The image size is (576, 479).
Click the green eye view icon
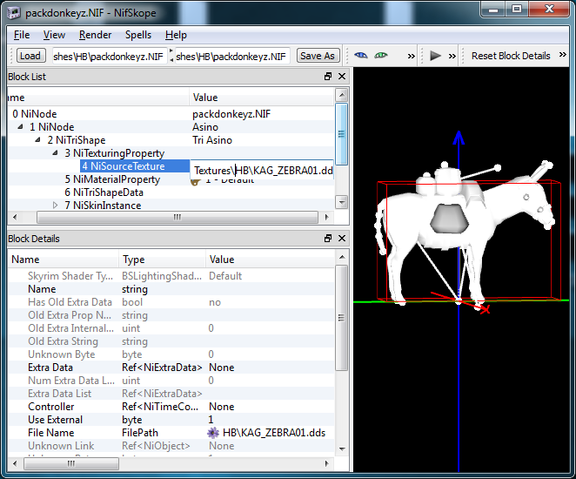381,56
